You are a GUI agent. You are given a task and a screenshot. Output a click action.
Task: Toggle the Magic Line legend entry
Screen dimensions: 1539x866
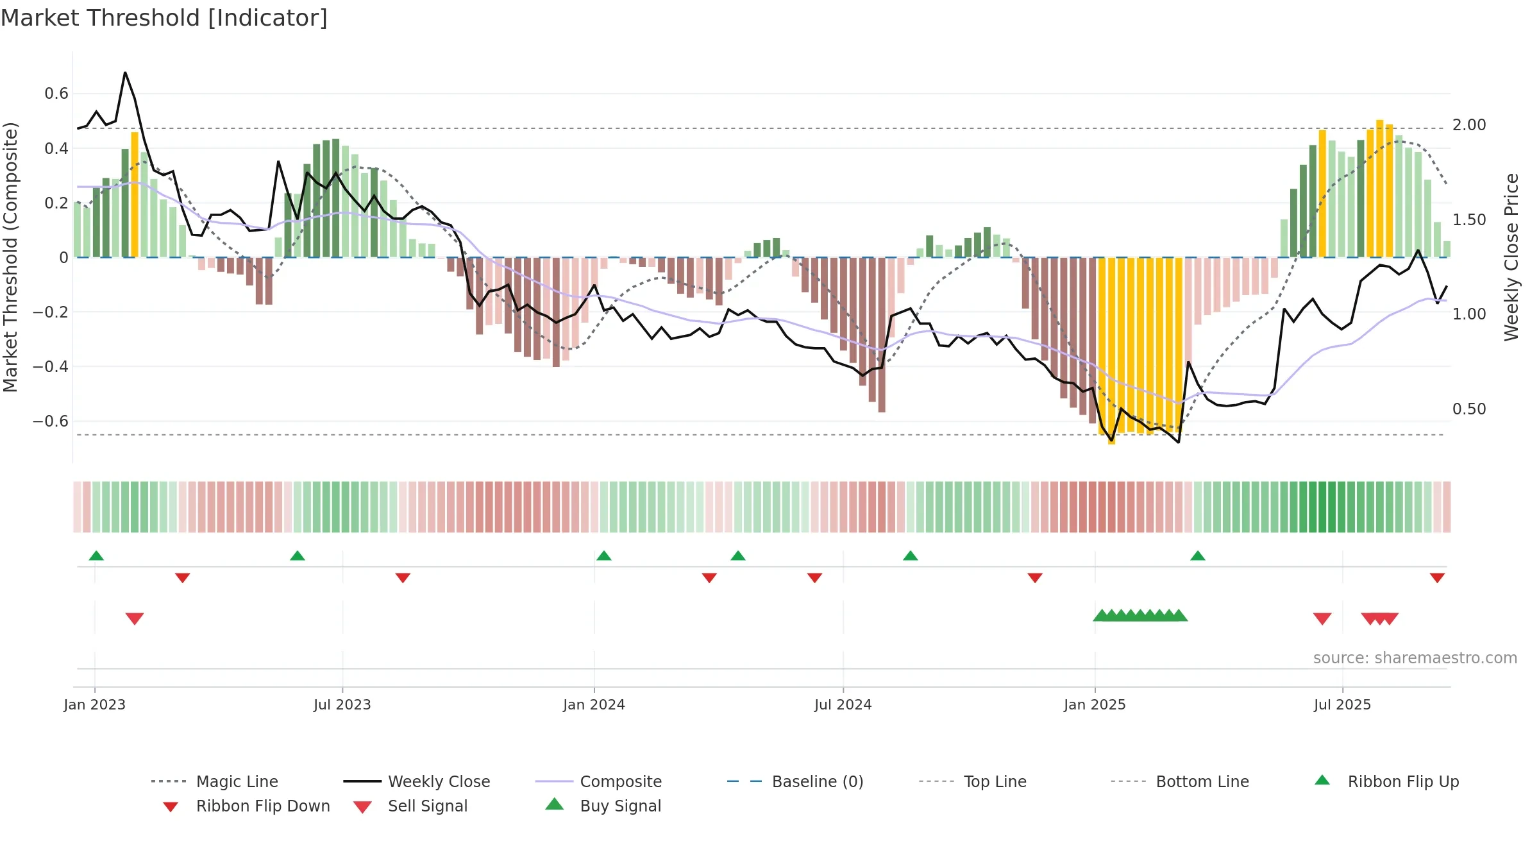coord(214,781)
